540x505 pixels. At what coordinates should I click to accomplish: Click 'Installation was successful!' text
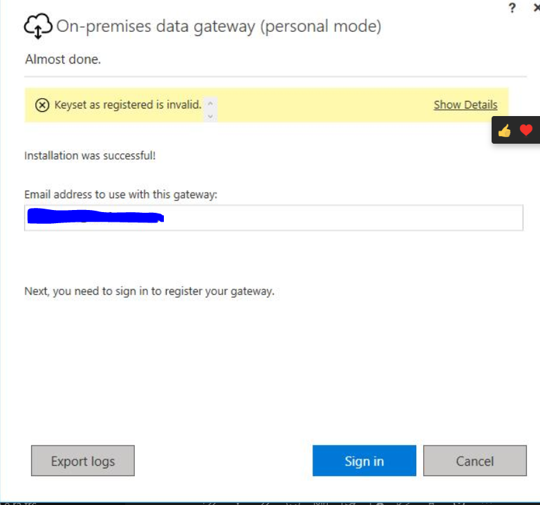point(90,155)
